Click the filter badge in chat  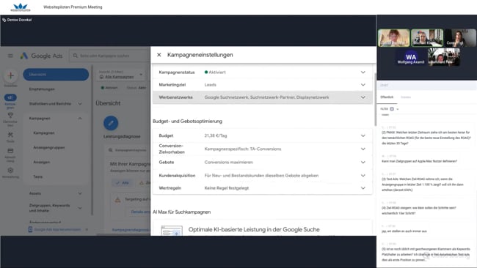(x=392, y=109)
